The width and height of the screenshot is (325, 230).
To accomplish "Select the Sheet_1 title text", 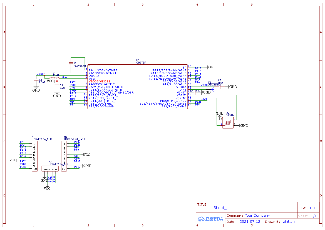I will pos(221,208).
